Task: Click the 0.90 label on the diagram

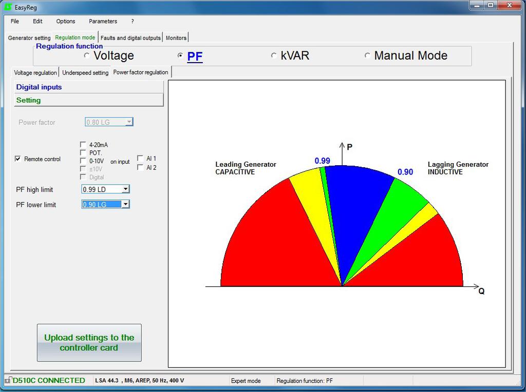Action: pyautogui.click(x=405, y=172)
